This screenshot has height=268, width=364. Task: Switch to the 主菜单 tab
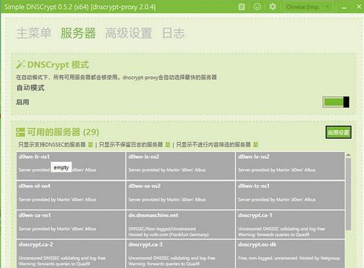(34, 33)
